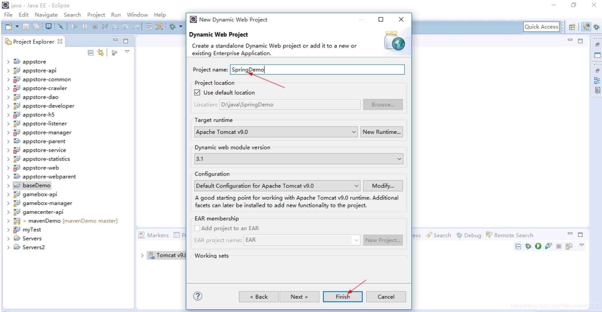Open the Project menu
The width and height of the screenshot is (602, 312).
pos(96,15)
